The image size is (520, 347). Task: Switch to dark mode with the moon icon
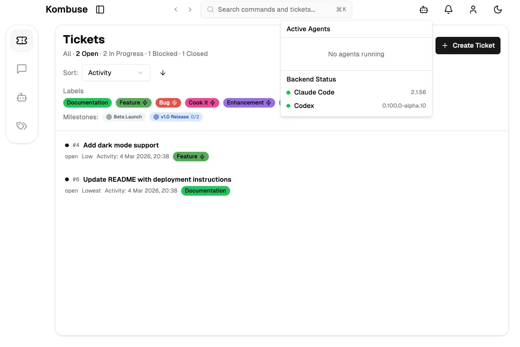click(498, 9)
